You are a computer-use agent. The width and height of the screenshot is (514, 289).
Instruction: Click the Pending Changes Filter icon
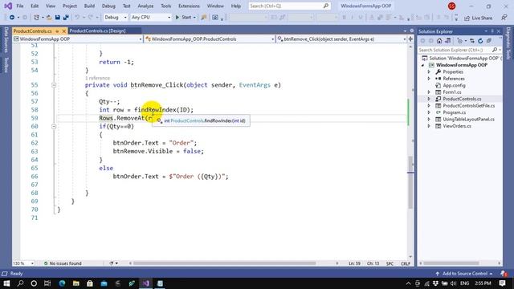coord(460,41)
